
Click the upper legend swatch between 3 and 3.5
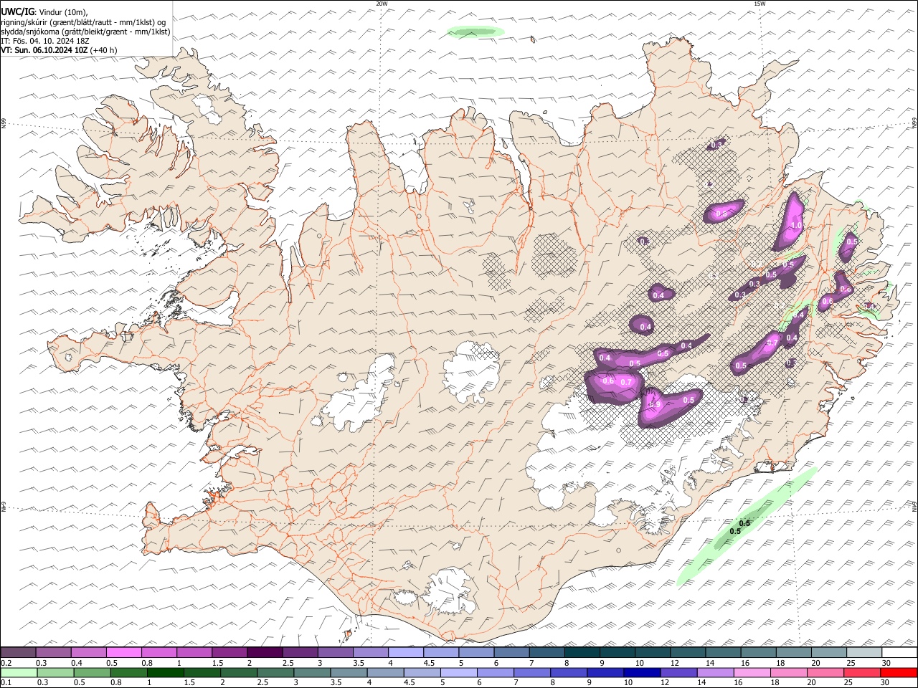336,652
